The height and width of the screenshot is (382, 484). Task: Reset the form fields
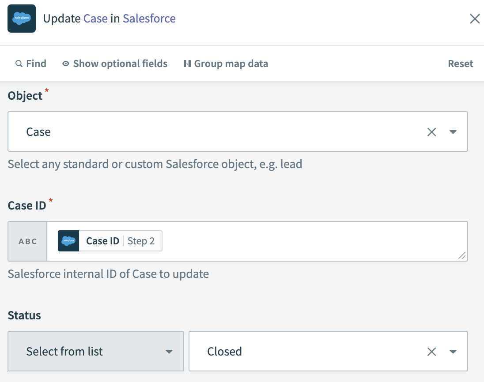(460, 64)
